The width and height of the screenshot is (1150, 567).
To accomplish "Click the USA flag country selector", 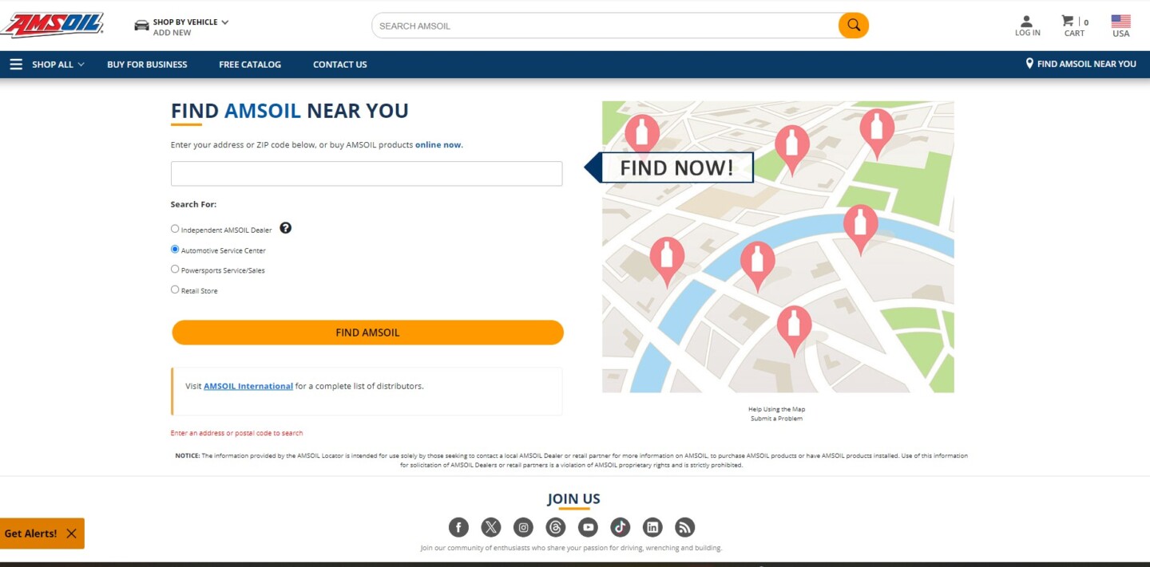I will point(1120,22).
